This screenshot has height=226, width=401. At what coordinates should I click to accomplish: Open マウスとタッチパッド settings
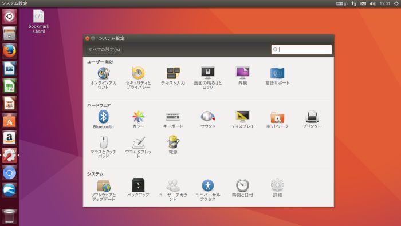[x=103, y=147]
